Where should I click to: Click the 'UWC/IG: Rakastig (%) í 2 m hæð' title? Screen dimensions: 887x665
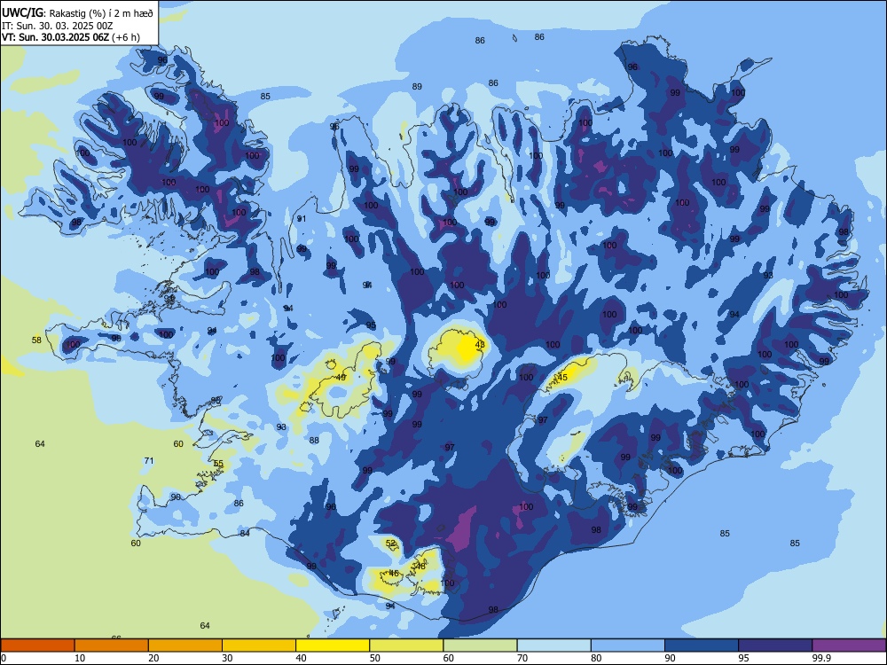click(77, 13)
